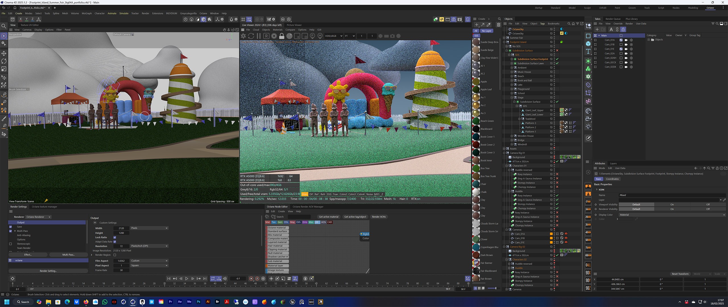The height and width of the screenshot is (307, 728).
Task: Enable the Render Region checkbox
Action: point(115,255)
